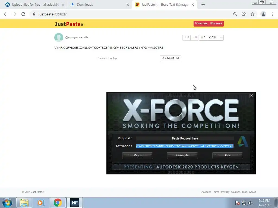Open the Account button

coord(216,24)
